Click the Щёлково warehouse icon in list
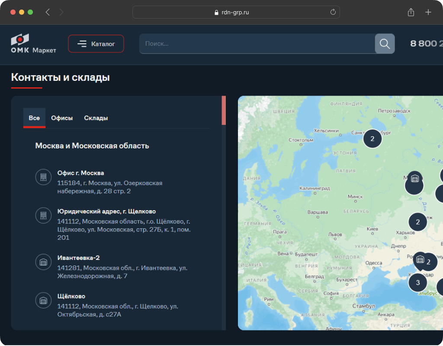The image size is (443, 346). point(43,300)
